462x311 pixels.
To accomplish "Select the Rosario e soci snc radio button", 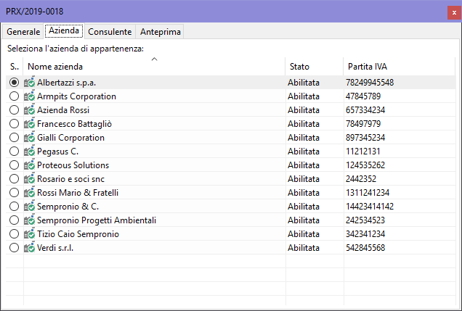I will click(15, 179).
